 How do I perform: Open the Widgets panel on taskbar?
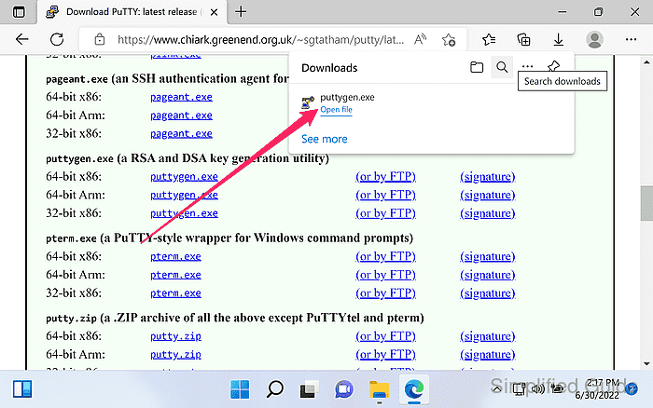click(x=22, y=389)
